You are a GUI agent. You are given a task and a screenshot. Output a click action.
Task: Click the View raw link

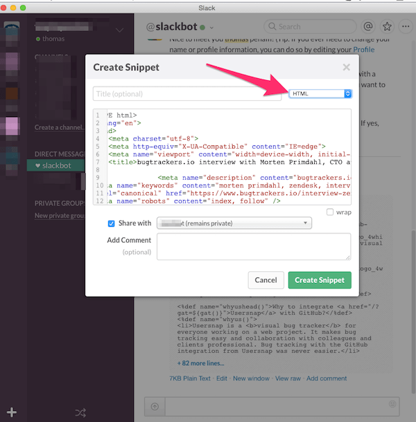click(x=288, y=378)
